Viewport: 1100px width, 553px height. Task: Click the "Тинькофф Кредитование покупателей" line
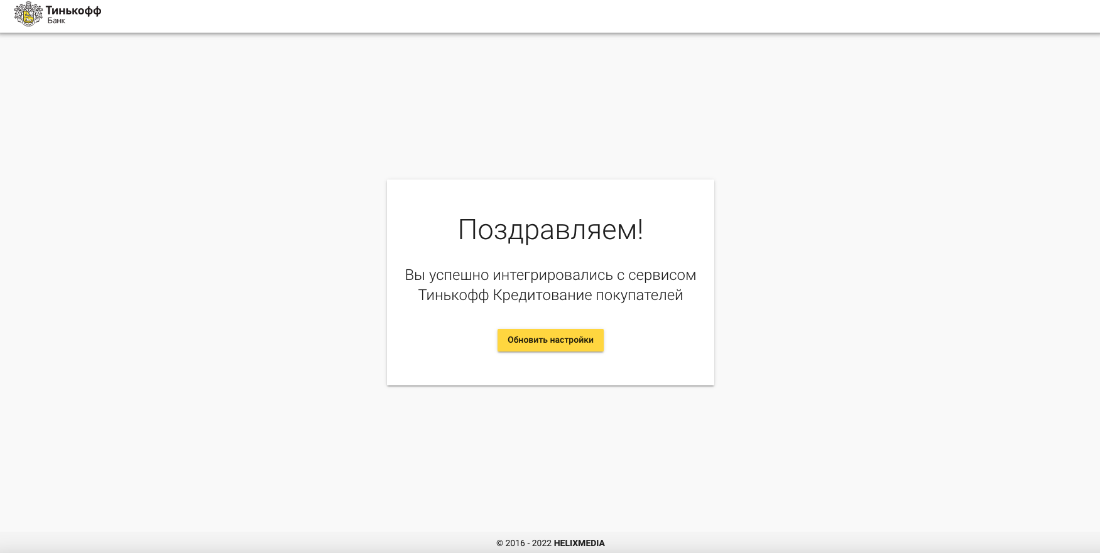(550, 295)
